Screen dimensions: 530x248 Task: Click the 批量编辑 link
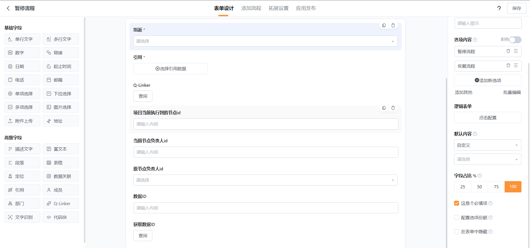click(x=512, y=92)
